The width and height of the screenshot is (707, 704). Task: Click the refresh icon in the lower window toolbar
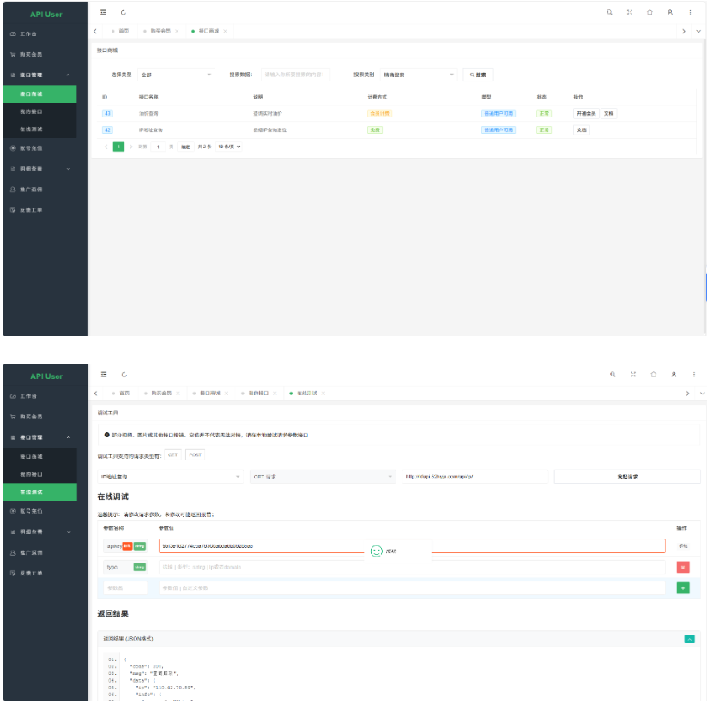pyautogui.click(x=124, y=375)
